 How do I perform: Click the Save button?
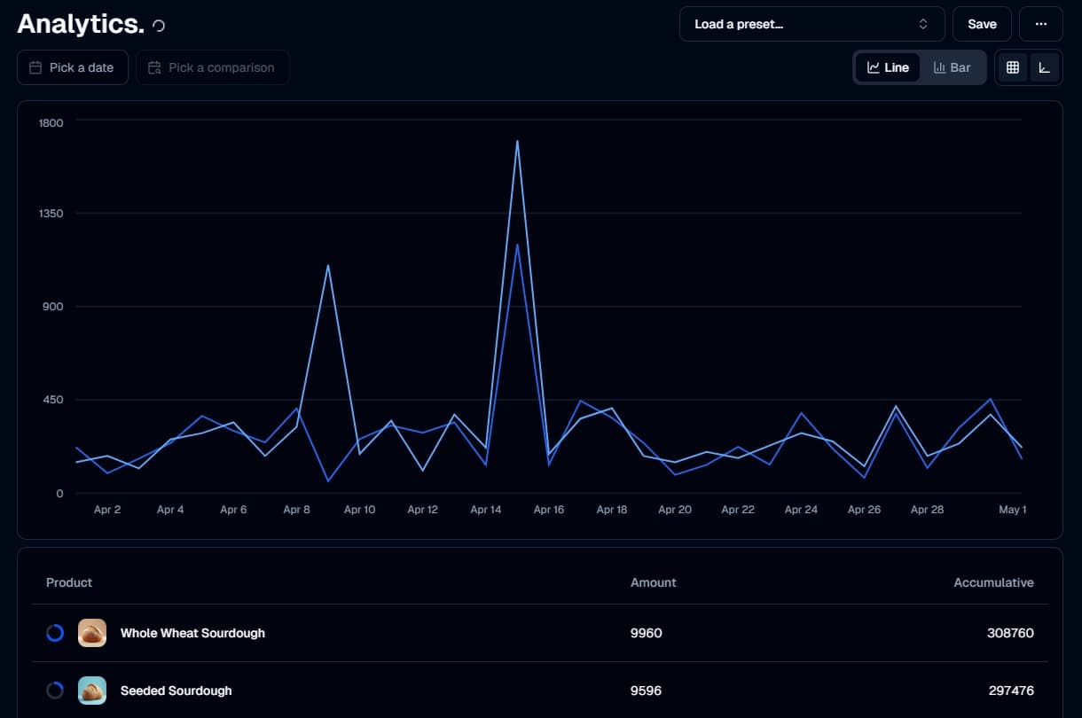coord(982,24)
